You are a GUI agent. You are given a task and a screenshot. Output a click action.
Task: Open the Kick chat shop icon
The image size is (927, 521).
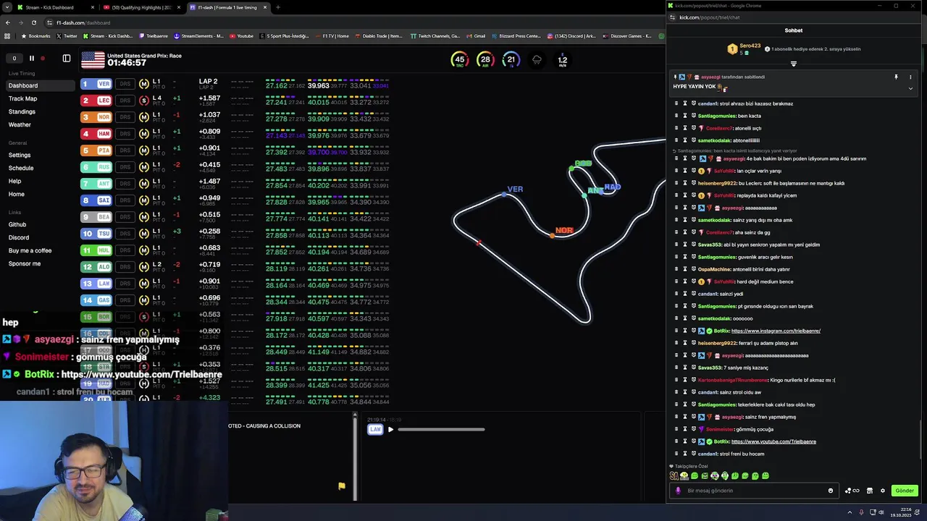[x=870, y=491]
